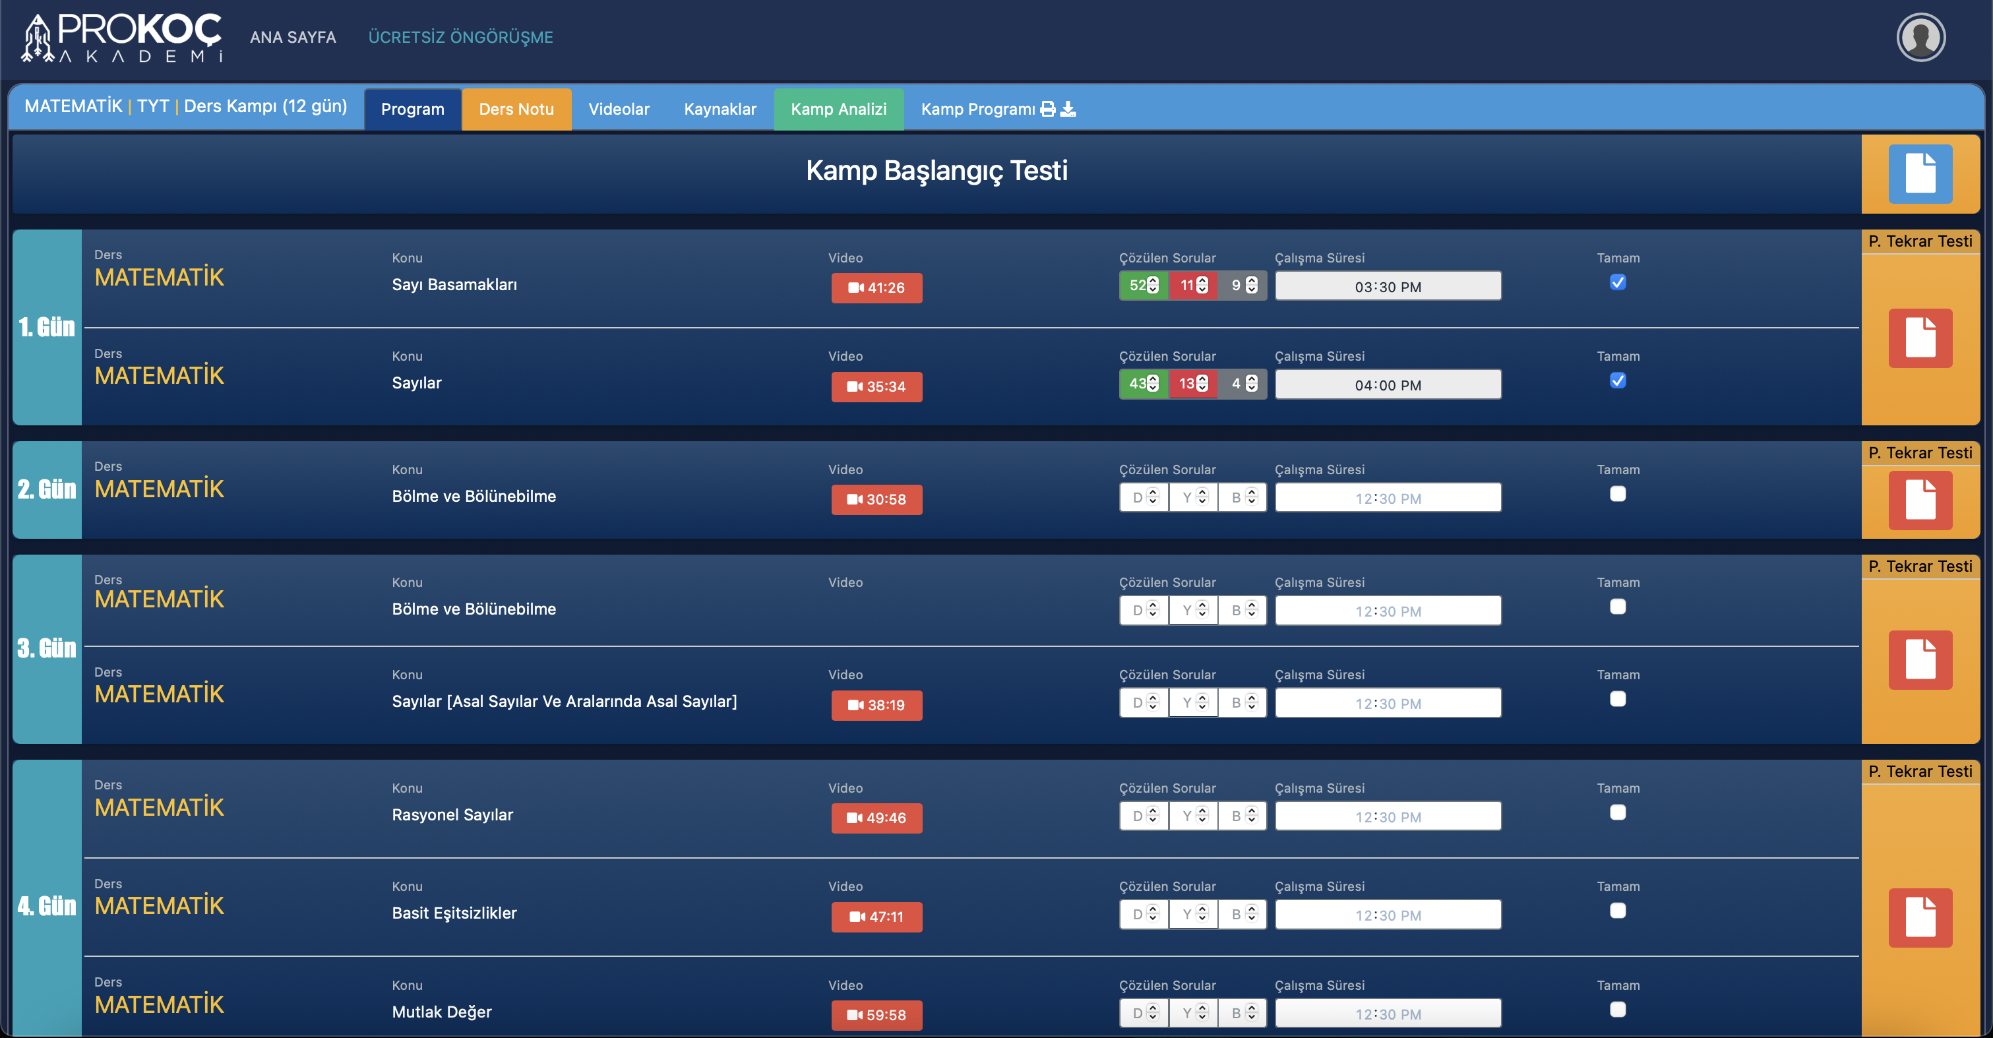The width and height of the screenshot is (1993, 1038).
Task: Click the download icon next to Kamp Programı
Action: pyautogui.click(x=1068, y=109)
